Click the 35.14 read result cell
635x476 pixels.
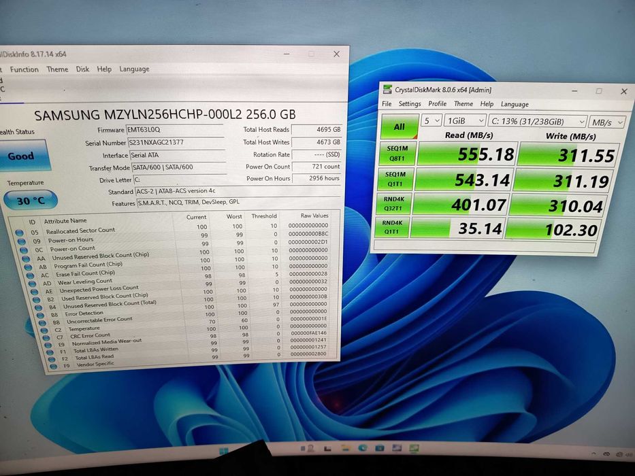pyautogui.click(x=458, y=228)
